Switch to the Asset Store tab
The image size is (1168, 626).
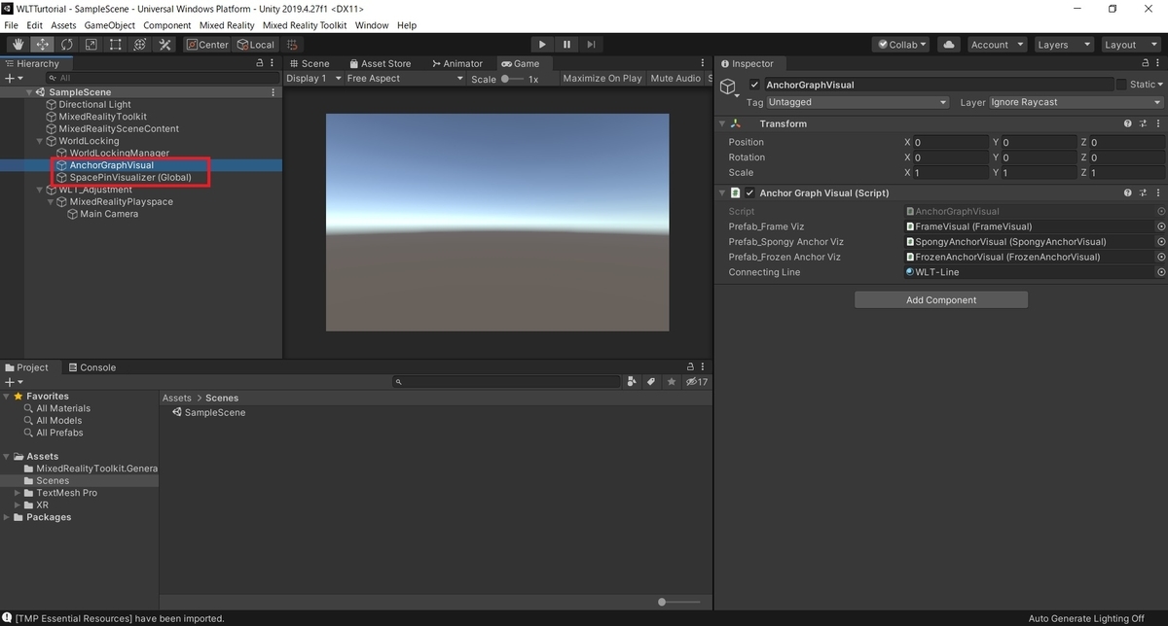click(379, 63)
